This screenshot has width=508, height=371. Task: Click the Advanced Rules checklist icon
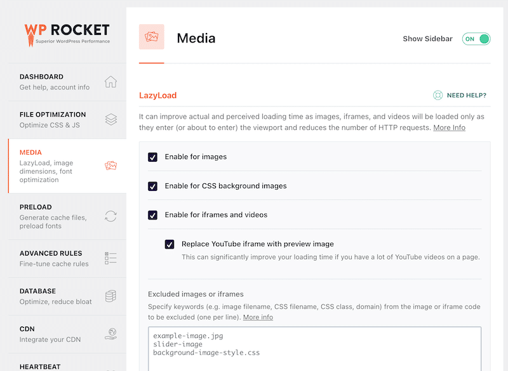coord(110,258)
